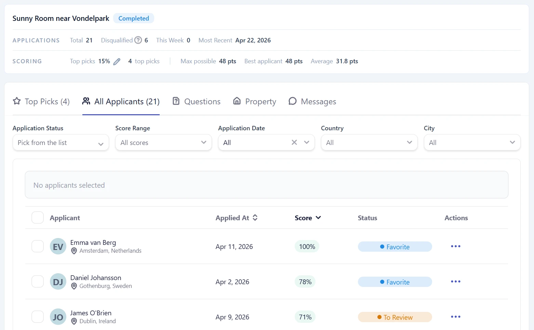The width and height of the screenshot is (534, 330).
Task: Click the 4 top picks count
Action: point(144,61)
